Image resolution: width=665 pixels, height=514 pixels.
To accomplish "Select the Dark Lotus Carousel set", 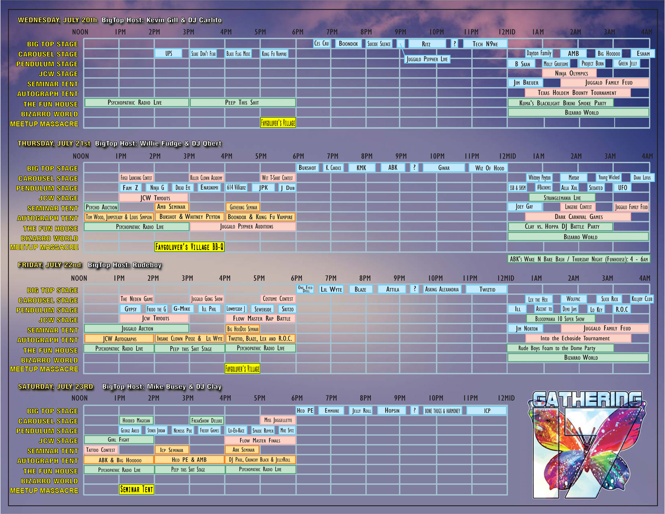I will pyautogui.click(x=642, y=177).
